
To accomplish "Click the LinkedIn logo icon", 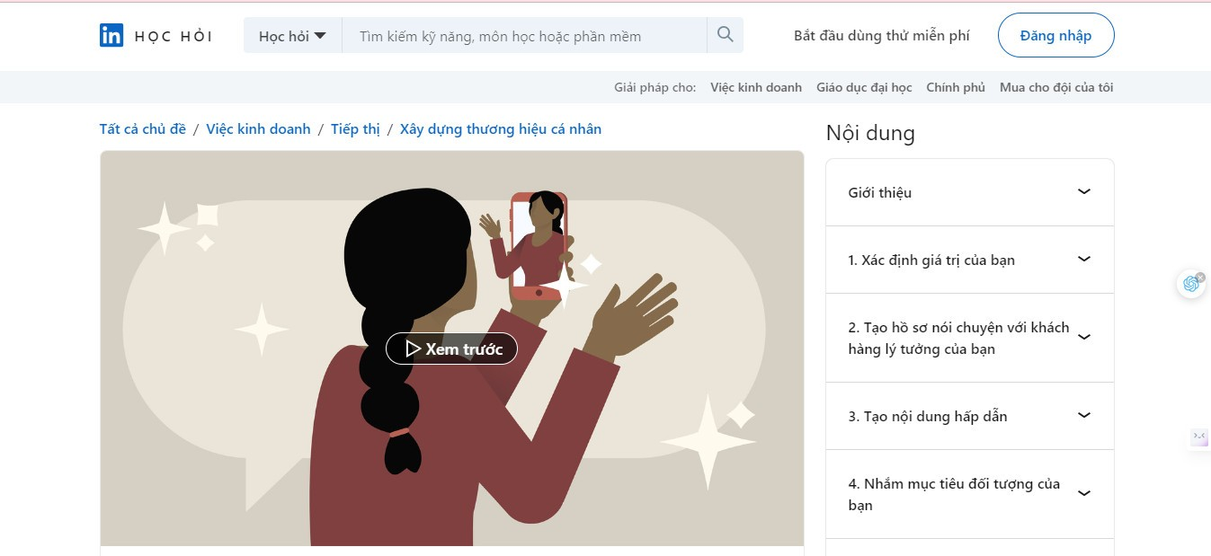I will 111,36.
